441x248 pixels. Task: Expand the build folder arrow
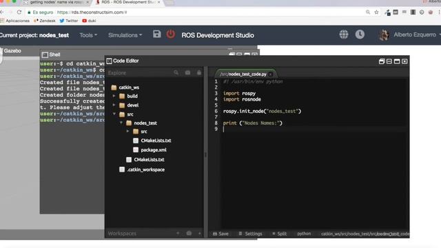tap(114, 96)
